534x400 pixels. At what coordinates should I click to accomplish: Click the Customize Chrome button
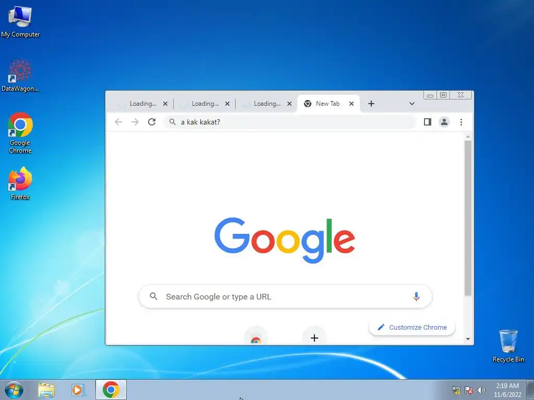412,327
